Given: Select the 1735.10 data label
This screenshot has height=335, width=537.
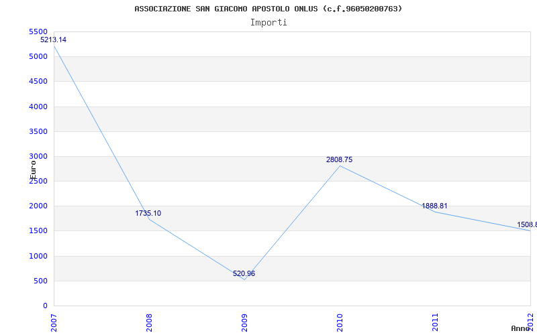Looking at the screenshot, I should point(148,213).
